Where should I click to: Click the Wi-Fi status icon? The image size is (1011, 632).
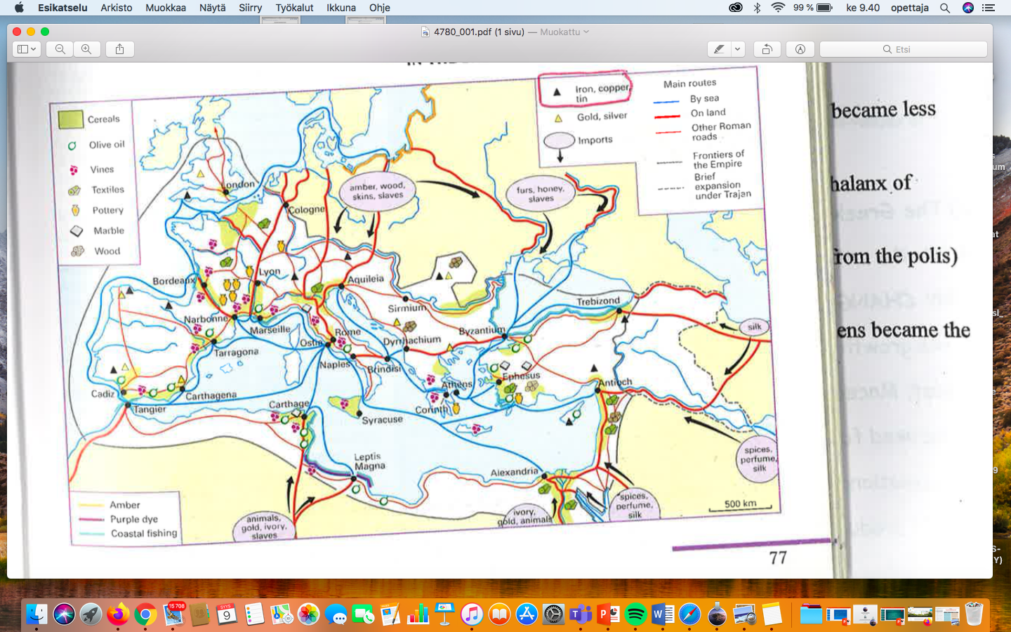(778, 8)
